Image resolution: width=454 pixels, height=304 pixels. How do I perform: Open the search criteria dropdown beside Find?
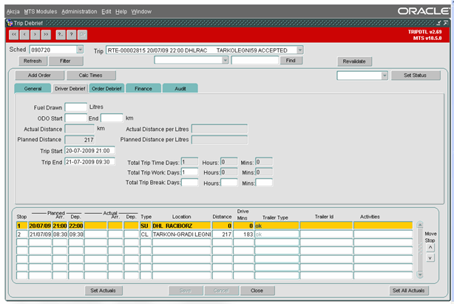pyautogui.click(x=225, y=60)
